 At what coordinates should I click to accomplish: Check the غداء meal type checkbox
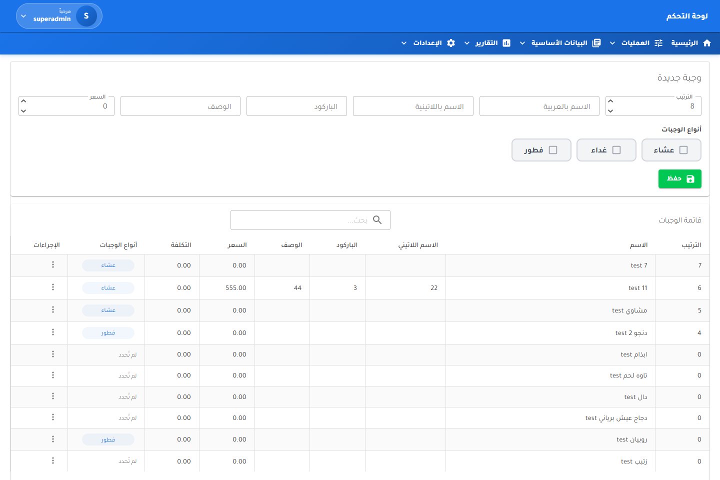(x=616, y=150)
